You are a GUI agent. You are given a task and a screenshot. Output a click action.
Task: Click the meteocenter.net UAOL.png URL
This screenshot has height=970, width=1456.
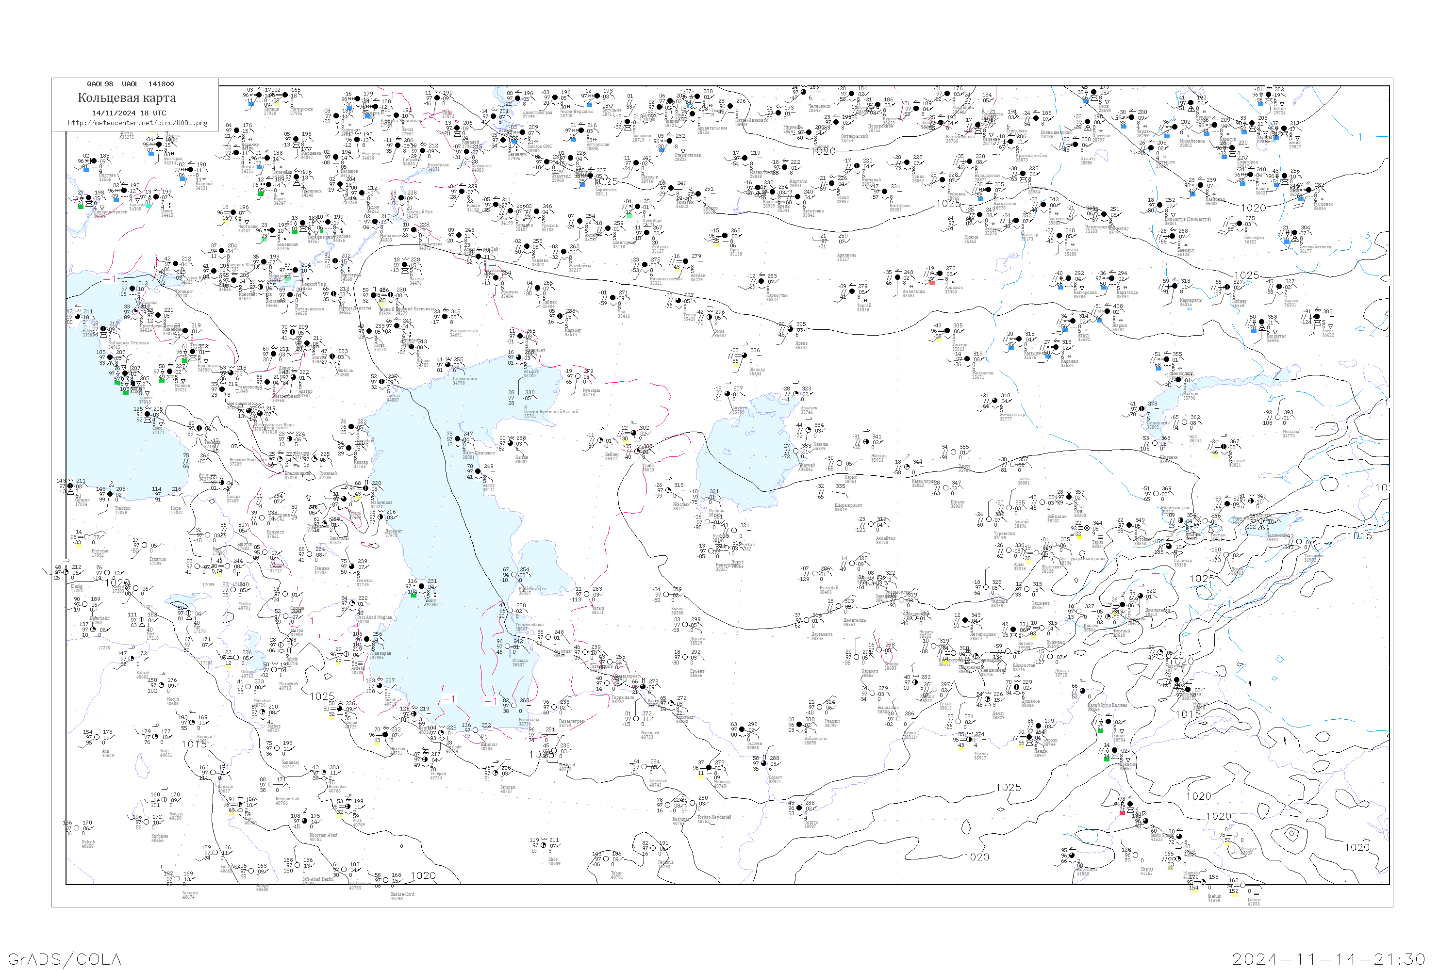(137, 123)
